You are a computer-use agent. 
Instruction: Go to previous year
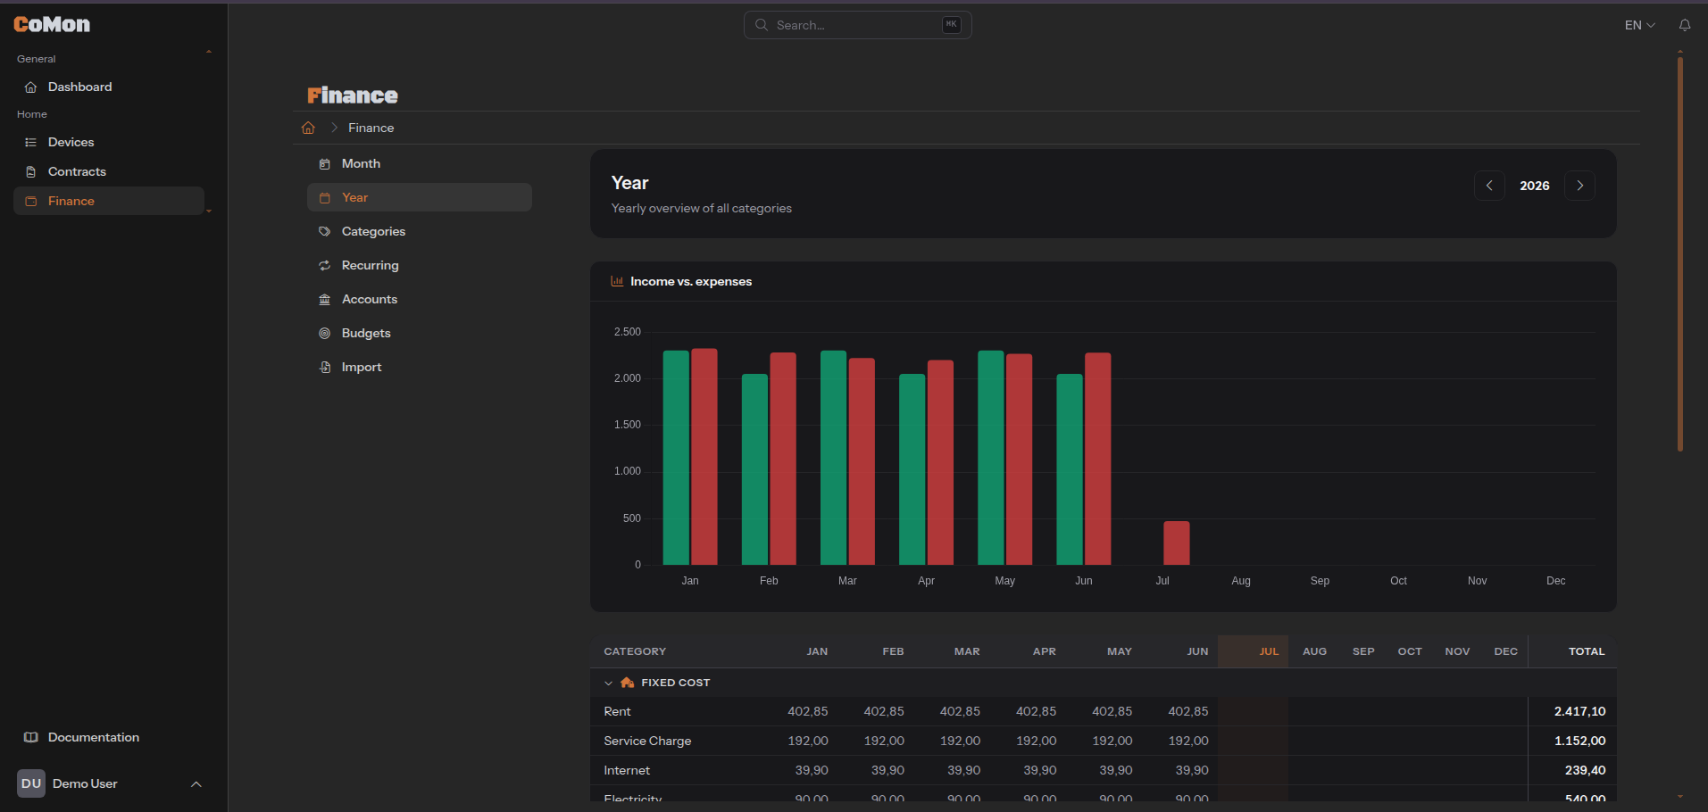click(x=1489, y=186)
